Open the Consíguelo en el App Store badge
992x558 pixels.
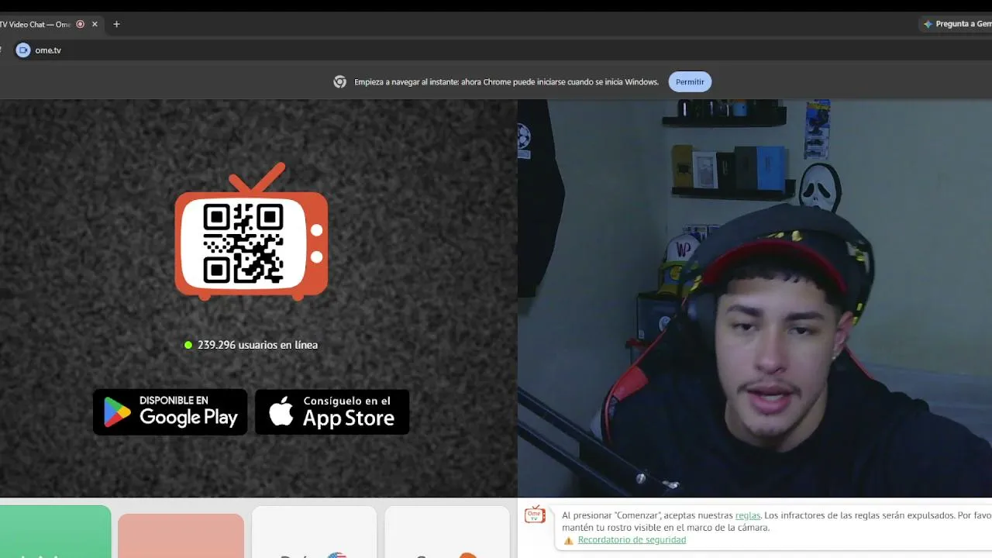click(x=332, y=412)
